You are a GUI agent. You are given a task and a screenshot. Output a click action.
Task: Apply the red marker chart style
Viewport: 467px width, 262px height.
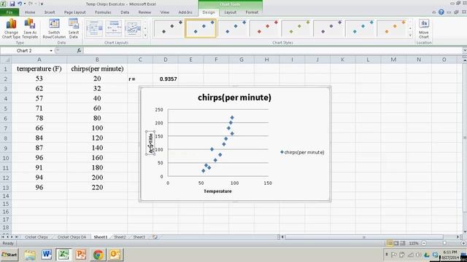(x=265, y=28)
